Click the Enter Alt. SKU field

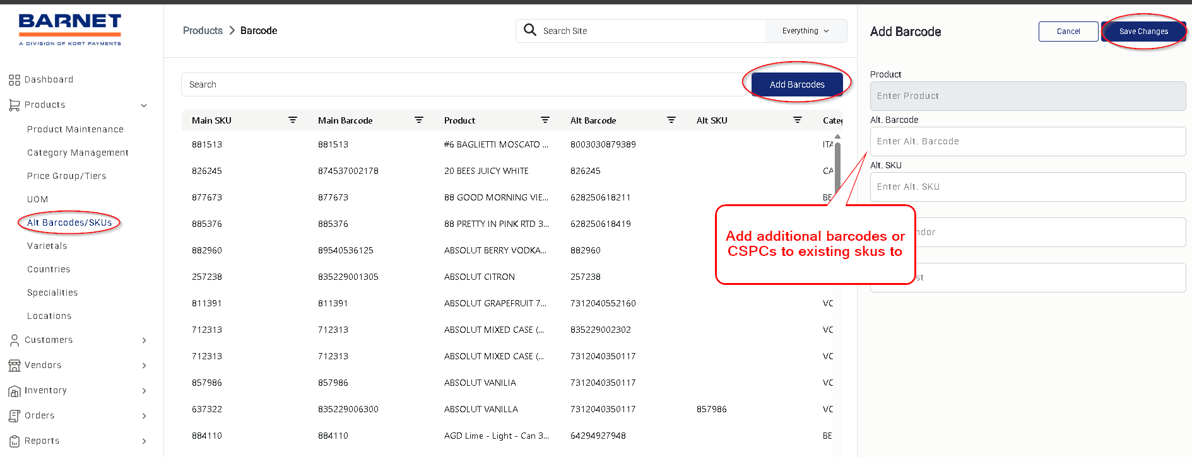coord(1028,187)
